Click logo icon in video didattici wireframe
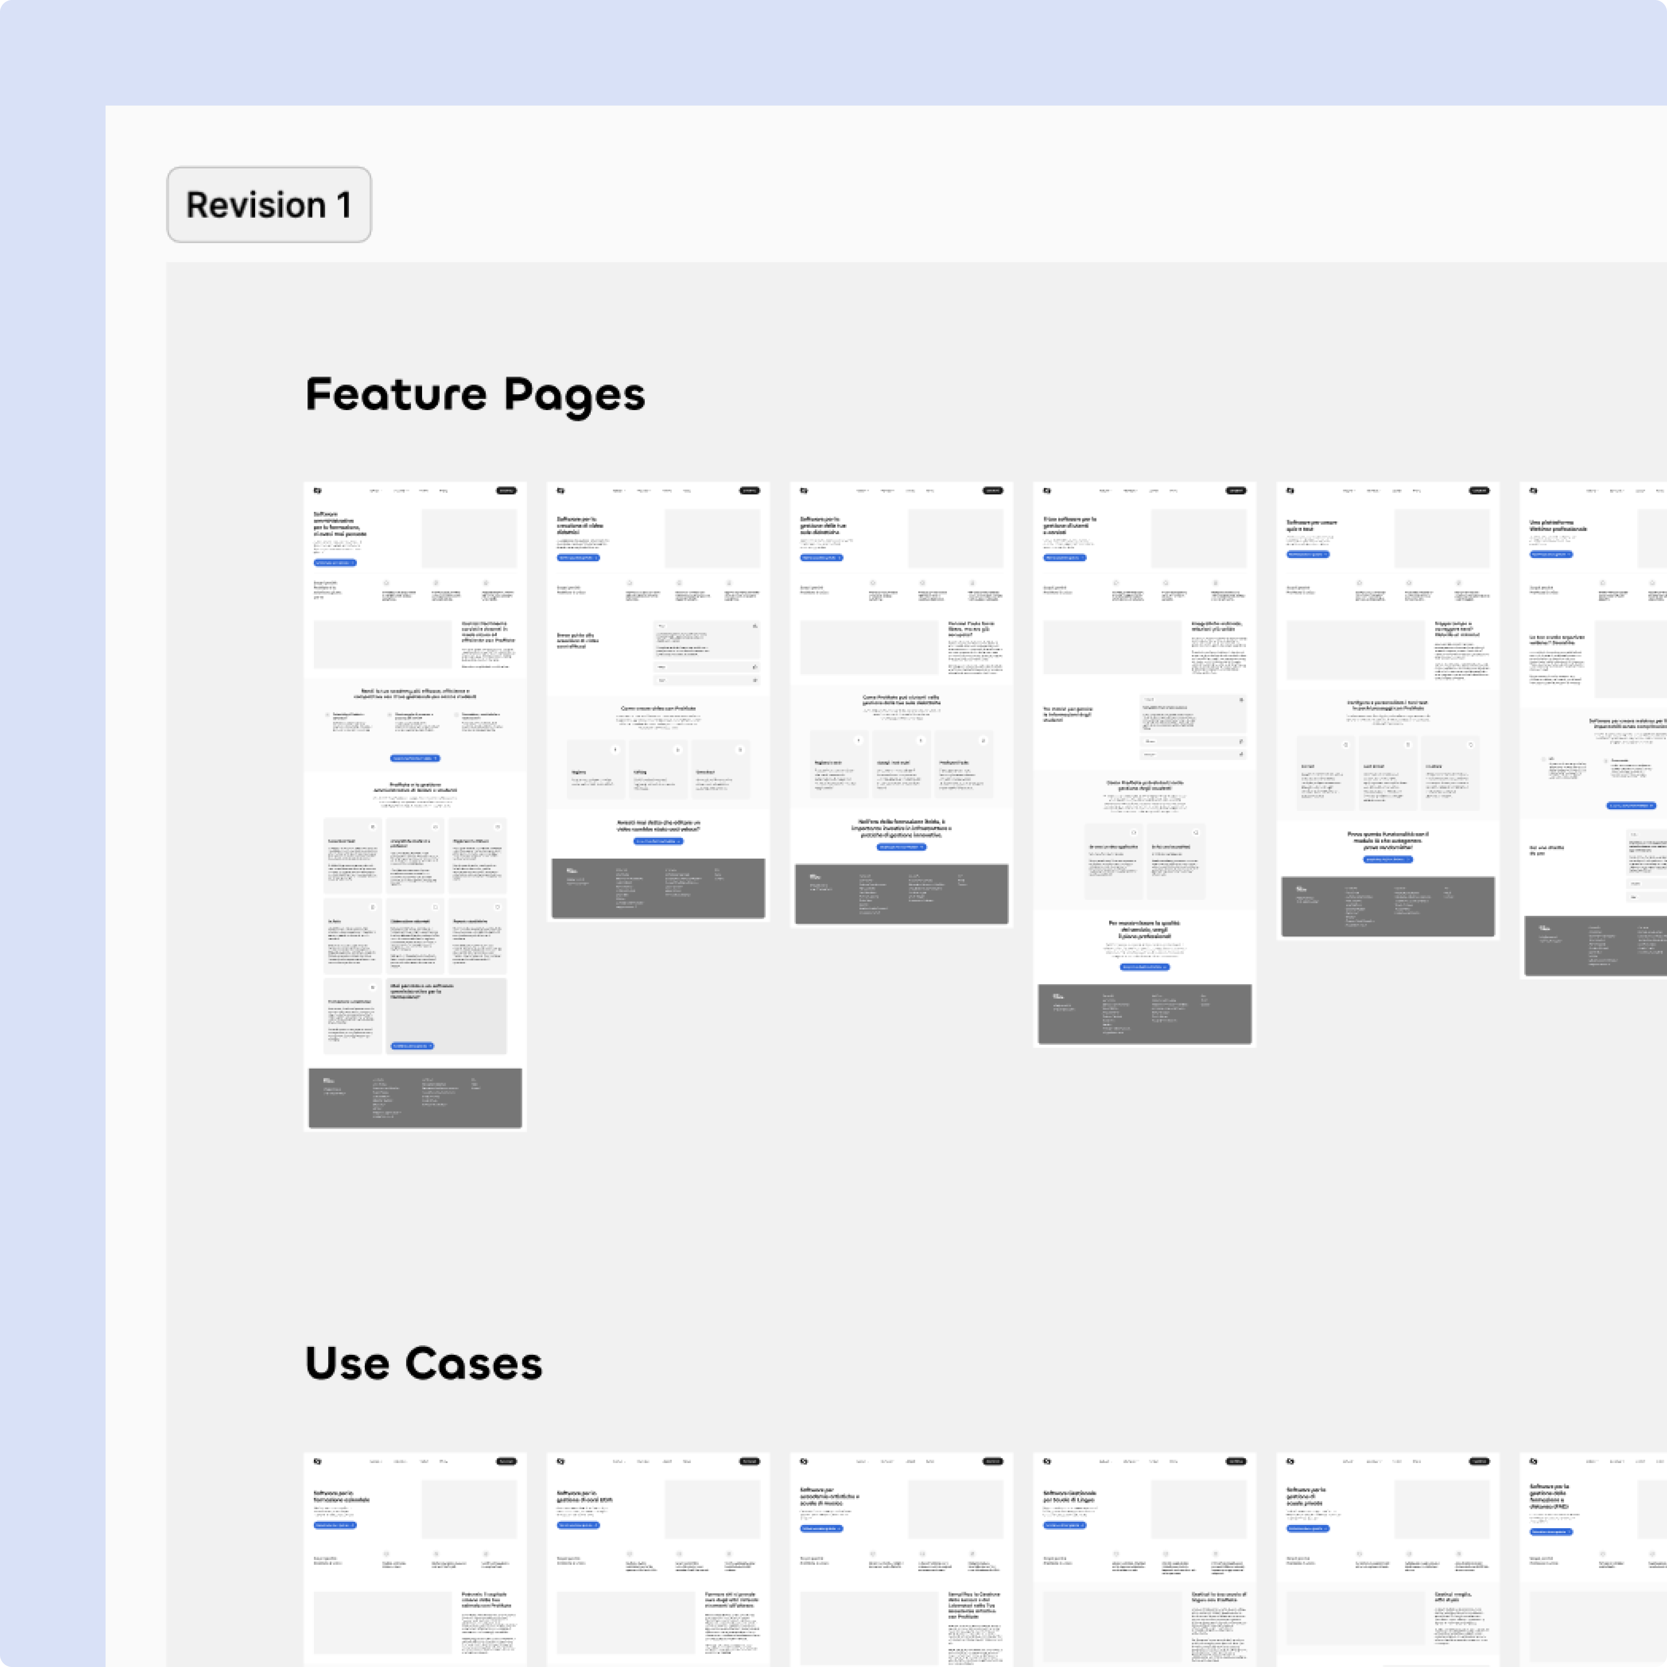This screenshot has height=1667, width=1667. pos(561,491)
